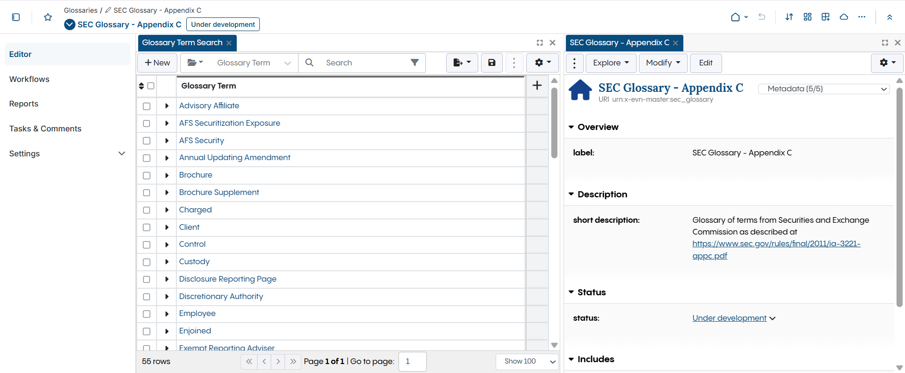The height and width of the screenshot is (373, 905).
Task: Click the up-down arrows icon in header
Action: point(789,17)
